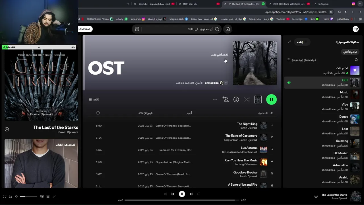Go to Spotify Home via house icon
The image size is (364, 205).
point(227,29)
